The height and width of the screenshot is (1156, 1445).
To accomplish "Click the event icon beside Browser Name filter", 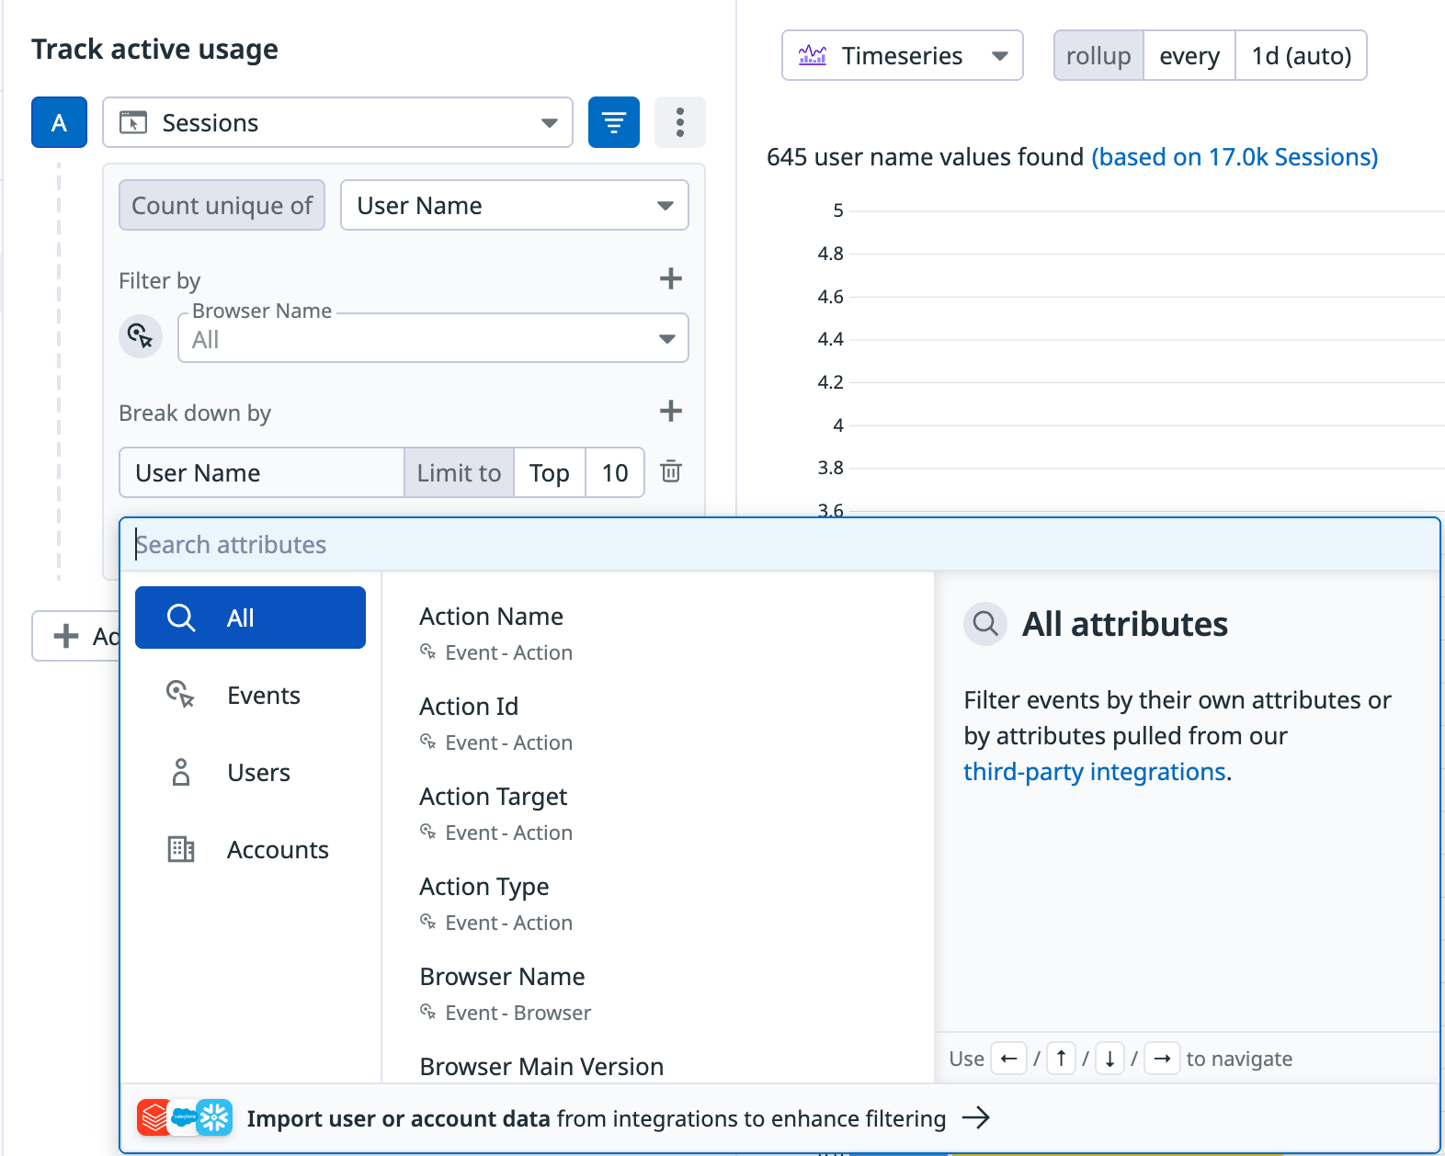I will coord(141,336).
